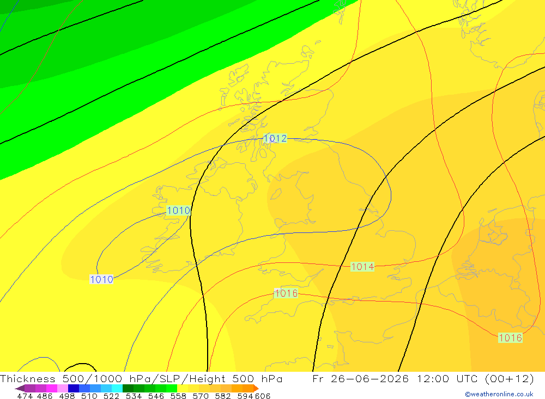The width and height of the screenshot is (545, 399).
Task: Click the cyan swatch above 522
Action: 117,388
